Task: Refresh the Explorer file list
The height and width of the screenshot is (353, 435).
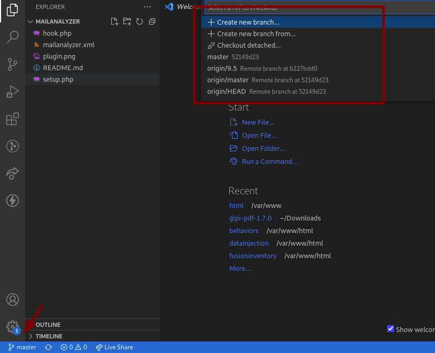Action: (x=139, y=21)
